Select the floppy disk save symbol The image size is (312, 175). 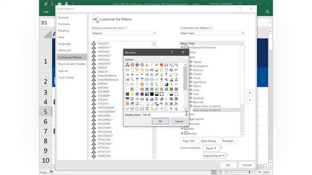(x=166, y=65)
